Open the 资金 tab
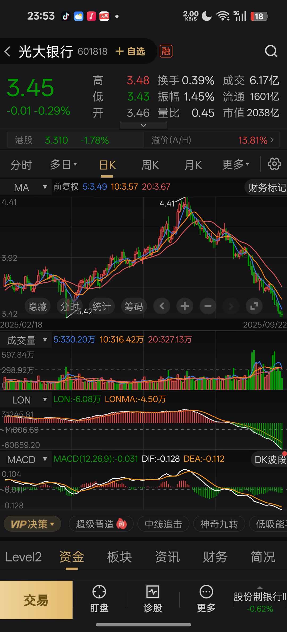Image resolution: width=287 pixels, height=632 pixels. click(72, 557)
